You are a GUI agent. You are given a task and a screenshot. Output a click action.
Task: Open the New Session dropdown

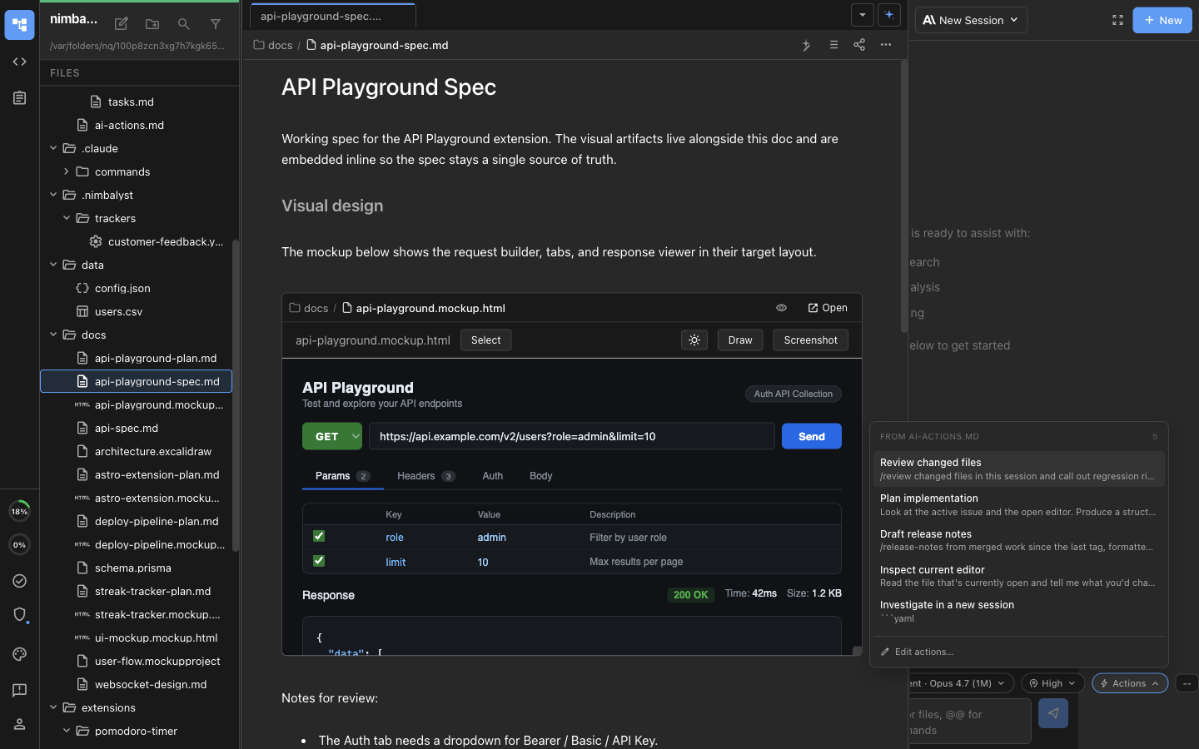(971, 20)
